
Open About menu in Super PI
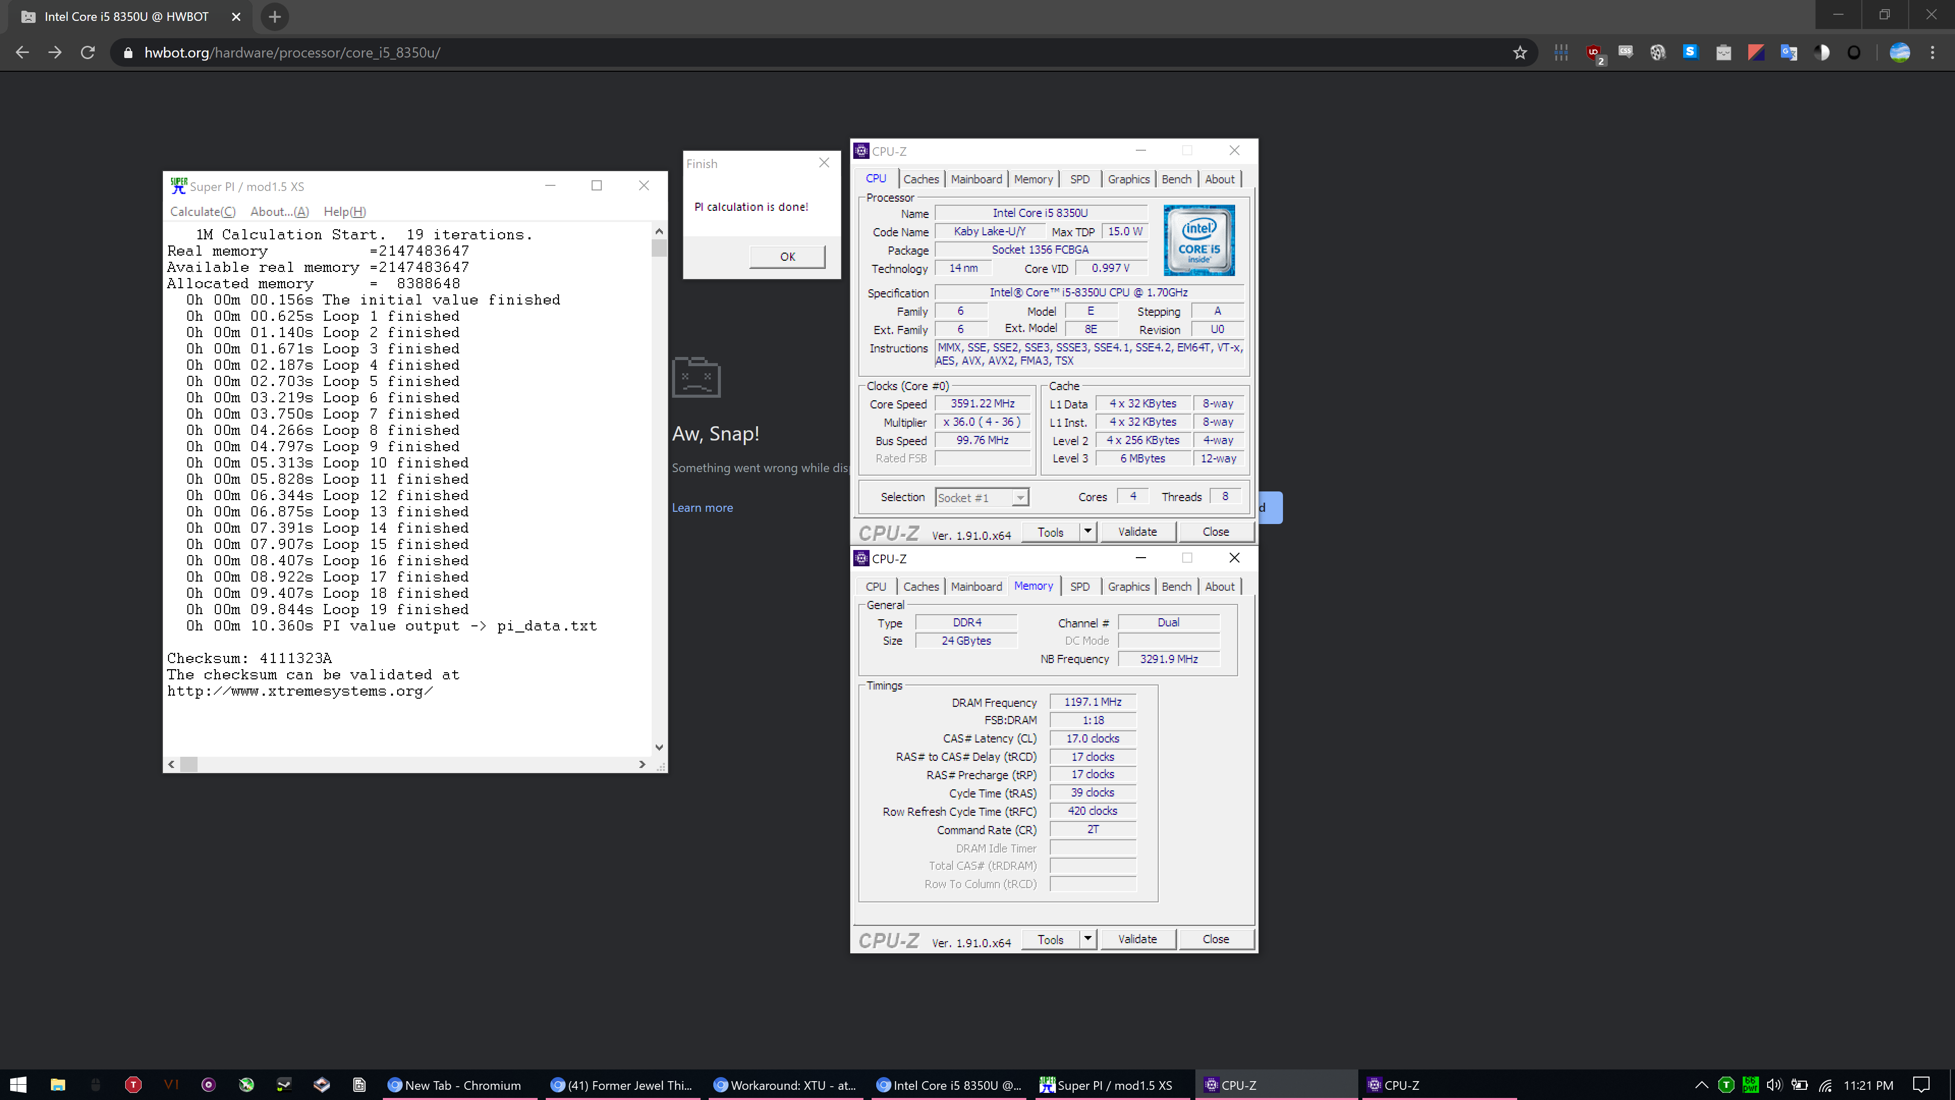tap(280, 212)
